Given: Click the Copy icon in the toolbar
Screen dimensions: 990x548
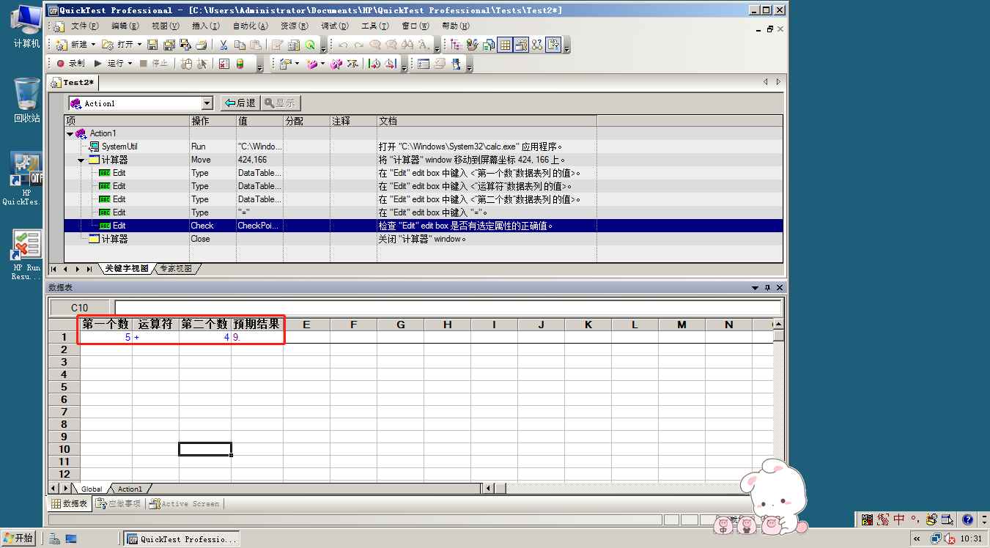Looking at the screenshot, I should (x=240, y=45).
